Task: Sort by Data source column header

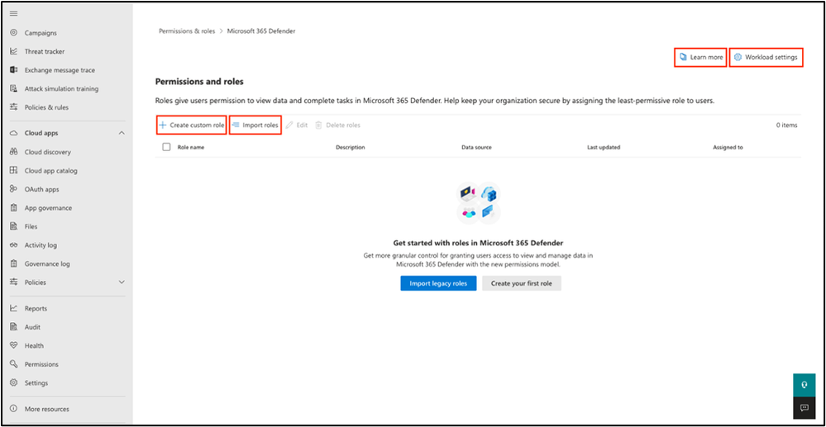Action: pos(476,147)
